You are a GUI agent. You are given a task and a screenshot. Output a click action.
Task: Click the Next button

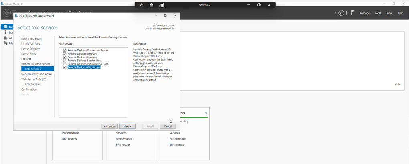127,126
